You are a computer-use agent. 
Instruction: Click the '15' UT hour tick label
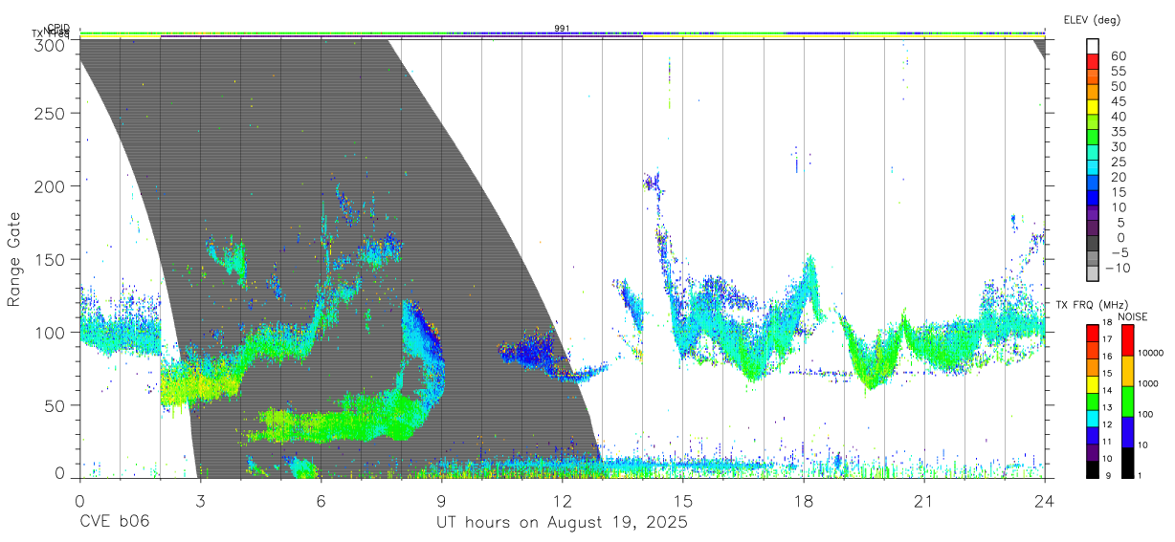pyautogui.click(x=682, y=501)
